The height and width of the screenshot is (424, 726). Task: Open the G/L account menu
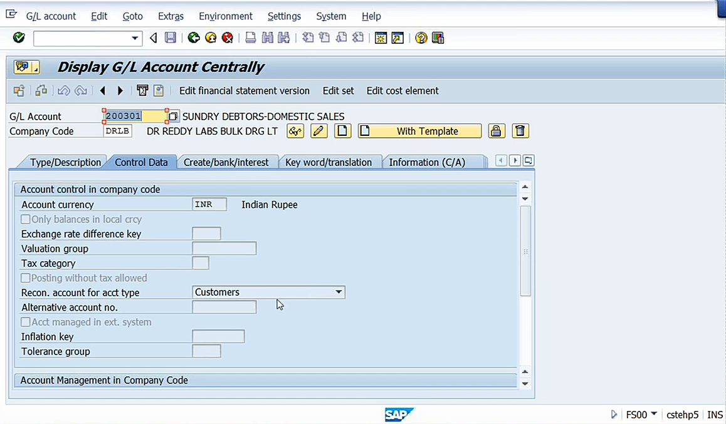tap(51, 16)
